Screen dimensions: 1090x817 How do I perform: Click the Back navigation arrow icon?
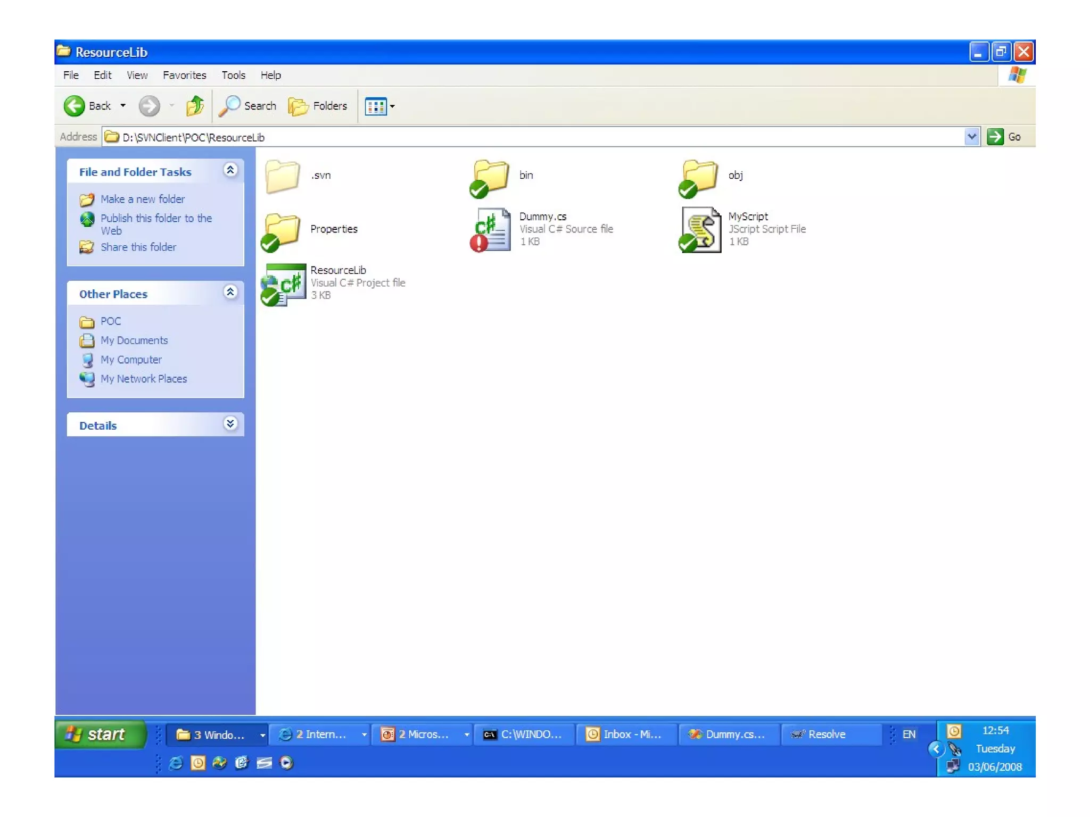75,106
